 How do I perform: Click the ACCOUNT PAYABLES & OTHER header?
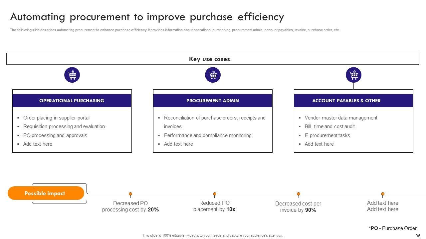pyautogui.click(x=353, y=101)
